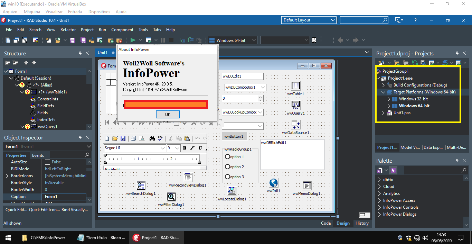Click OK in About InfoPower dialog
Screen dimensions: 472x244
(x=168, y=114)
